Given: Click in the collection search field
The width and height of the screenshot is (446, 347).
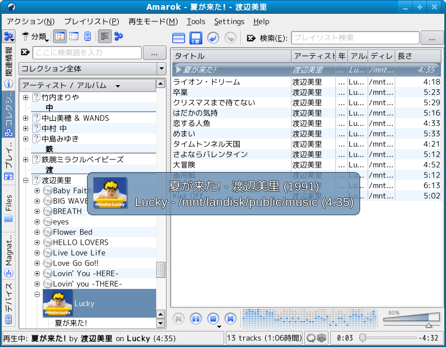Looking at the screenshot, I should [x=87, y=52].
